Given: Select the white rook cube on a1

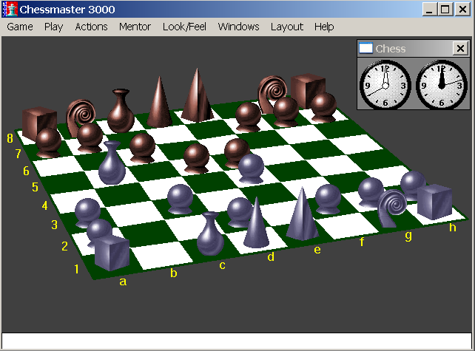Looking at the screenshot, I should (x=112, y=253).
